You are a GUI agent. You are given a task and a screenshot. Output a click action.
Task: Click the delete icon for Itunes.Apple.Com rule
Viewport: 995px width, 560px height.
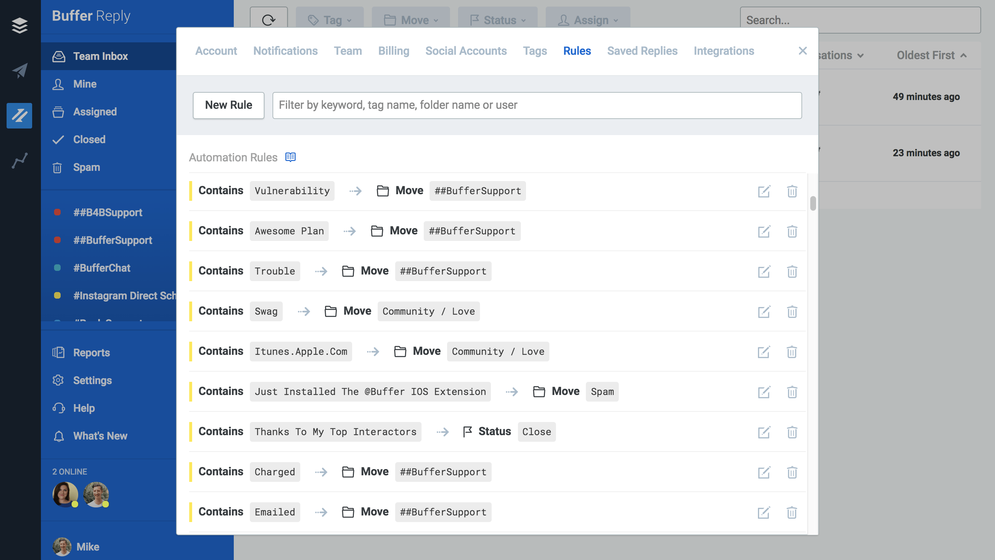(x=792, y=351)
